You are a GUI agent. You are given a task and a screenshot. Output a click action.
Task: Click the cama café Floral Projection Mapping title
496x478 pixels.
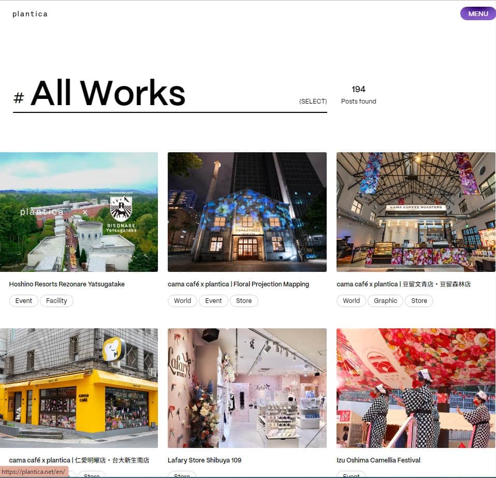tap(238, 284)
